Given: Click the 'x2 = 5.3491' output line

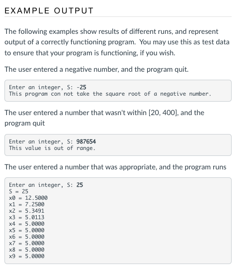Looking at the screenshot, I should coord(27,211).
